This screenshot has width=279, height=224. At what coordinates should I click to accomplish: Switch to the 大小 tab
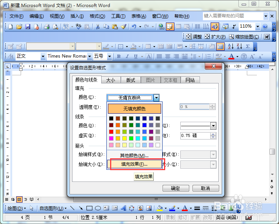(x=110, y=80)
